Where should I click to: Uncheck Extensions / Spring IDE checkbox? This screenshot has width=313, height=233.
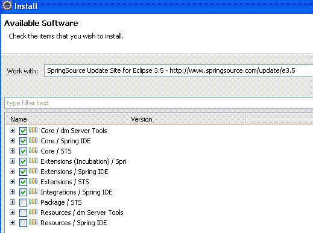click(x=23, y=172)
